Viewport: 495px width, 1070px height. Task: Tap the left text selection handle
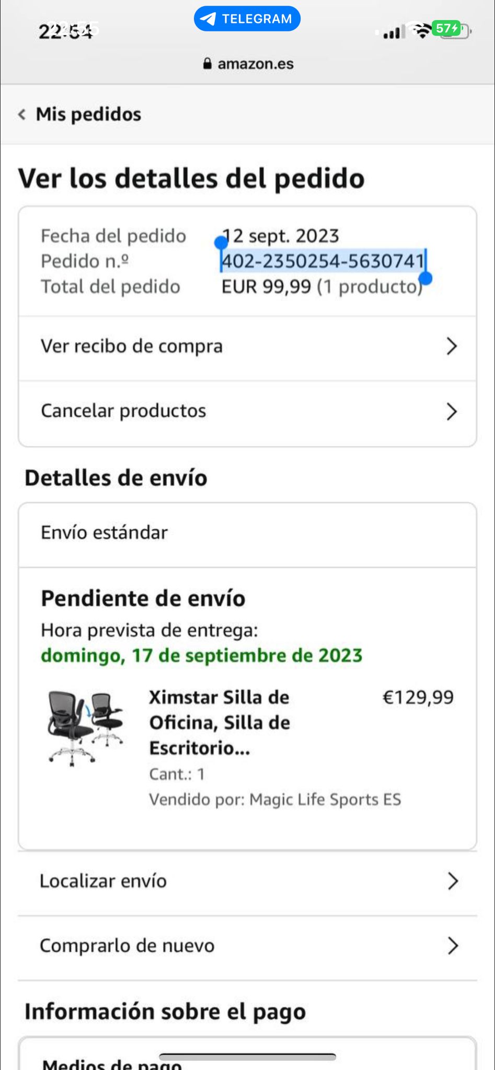221,243
